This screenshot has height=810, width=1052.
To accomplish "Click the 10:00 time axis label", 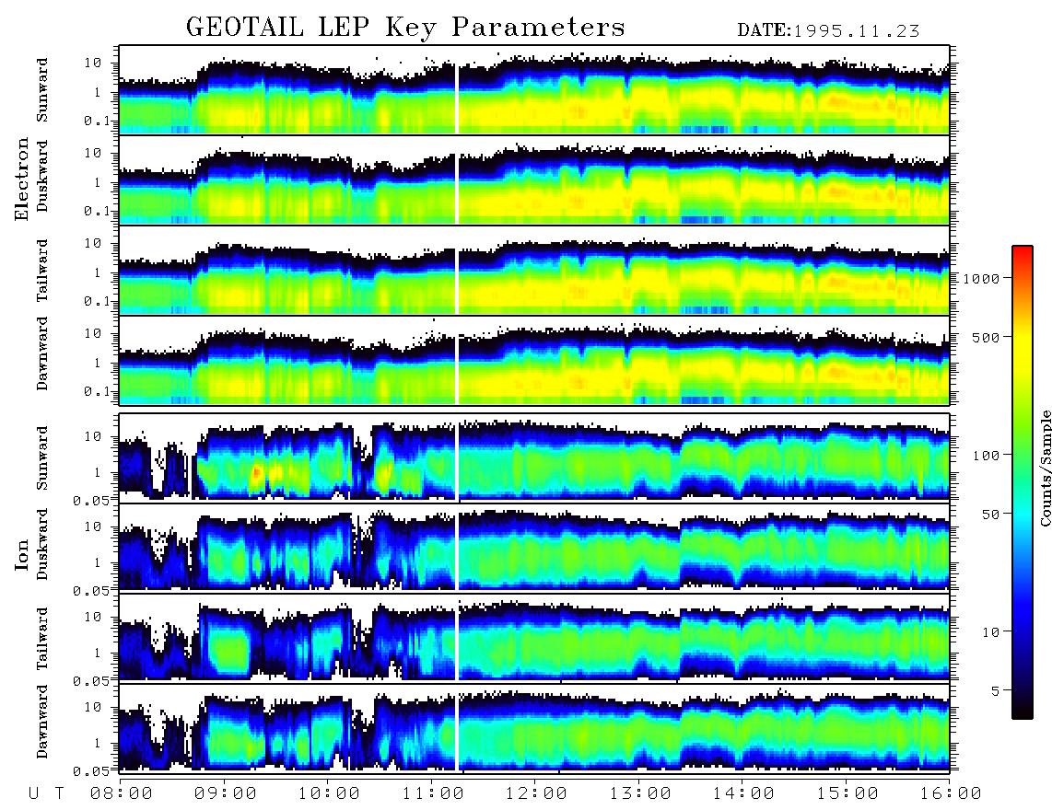I will click(x=330, y=793).
